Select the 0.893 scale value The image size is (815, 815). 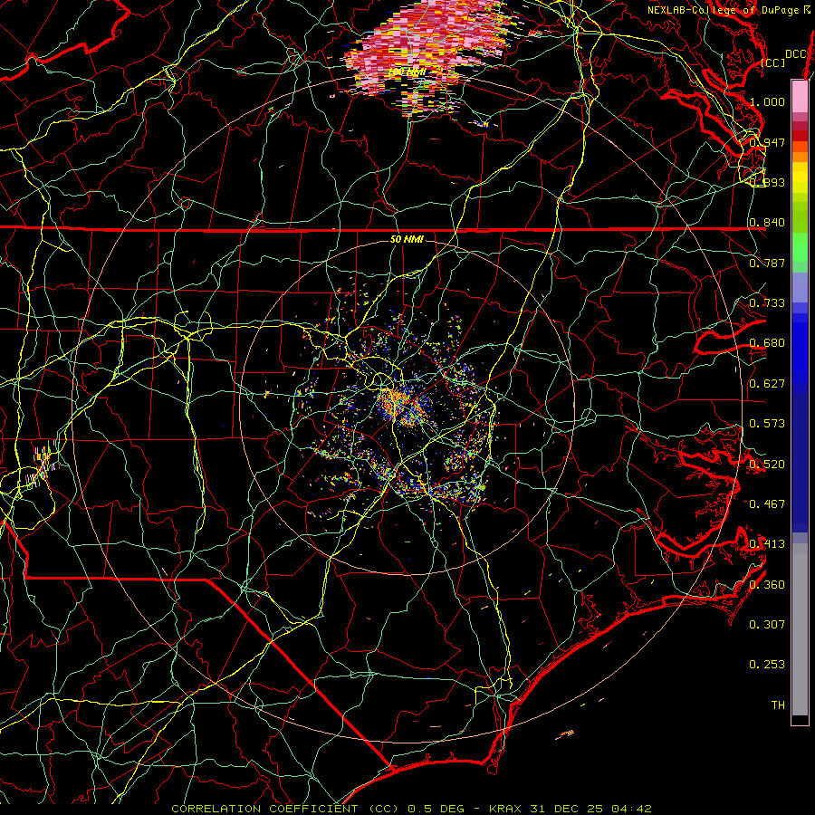tap(767, 182)
